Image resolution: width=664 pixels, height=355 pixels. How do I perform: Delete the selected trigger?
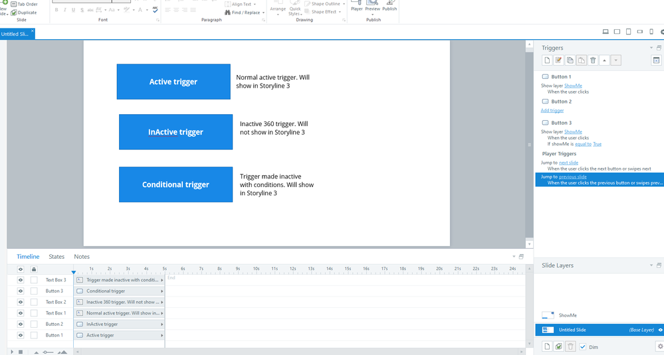[x=593, y=60]
